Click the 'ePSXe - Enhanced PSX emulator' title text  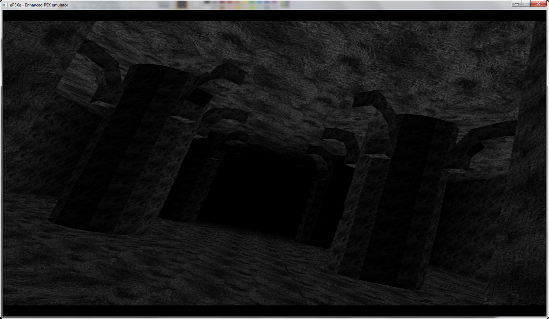[x=39, y=5]
